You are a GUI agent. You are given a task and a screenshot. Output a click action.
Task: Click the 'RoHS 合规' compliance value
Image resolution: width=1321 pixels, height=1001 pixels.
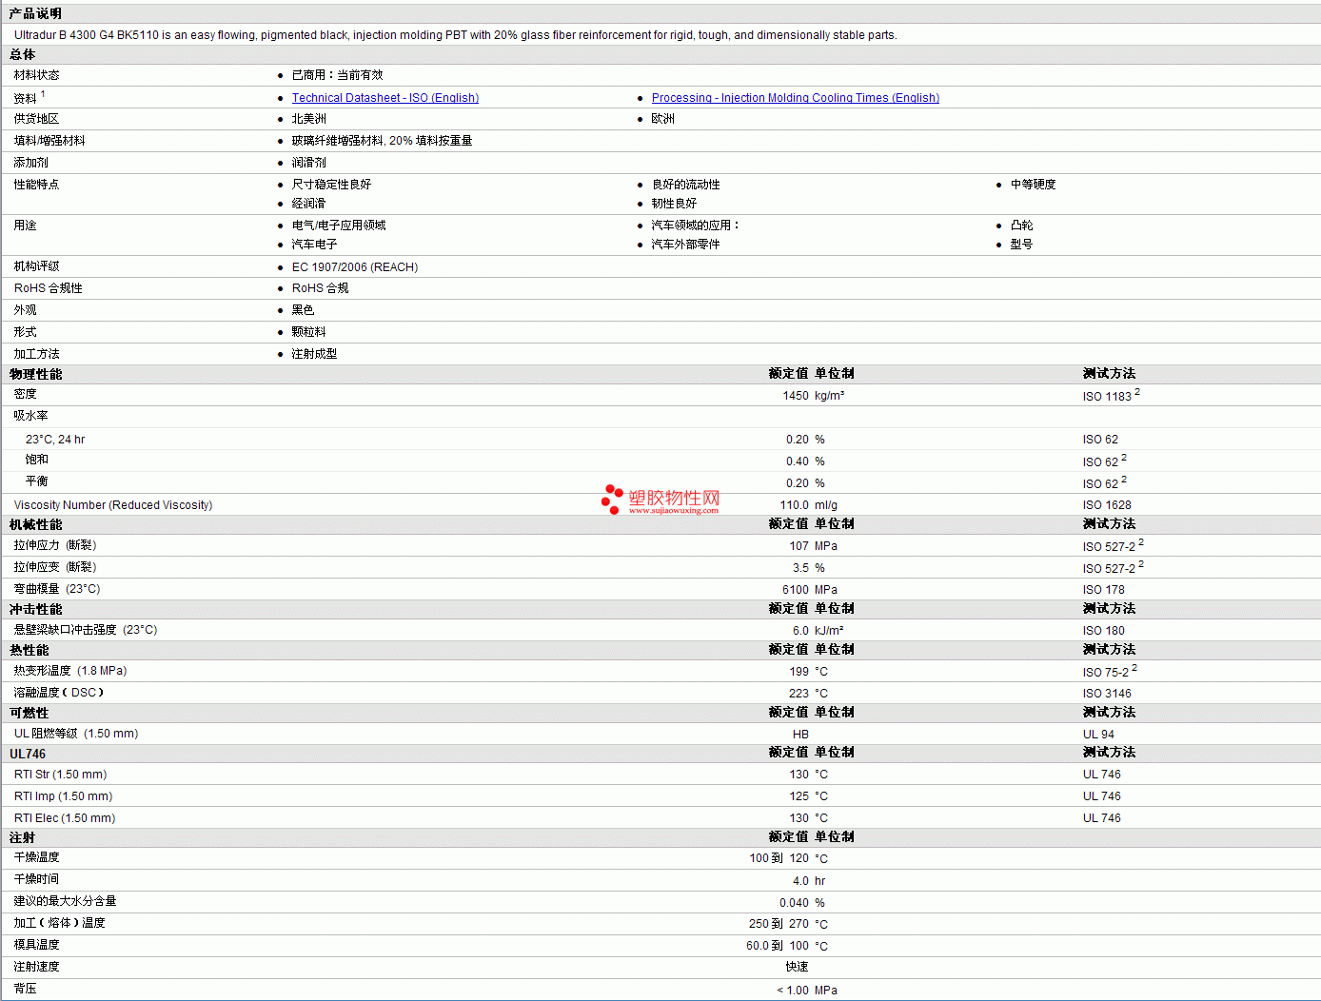coord(320,288)
